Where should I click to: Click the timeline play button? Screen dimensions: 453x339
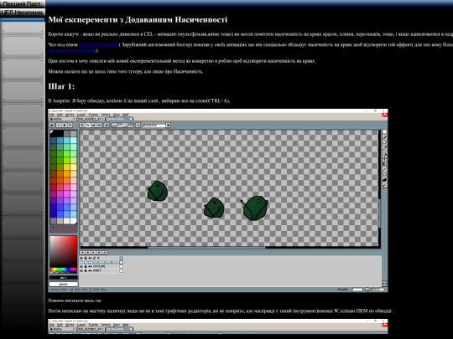tap(94, 253)
